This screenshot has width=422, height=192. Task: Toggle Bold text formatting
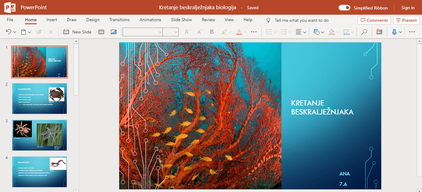212,32
